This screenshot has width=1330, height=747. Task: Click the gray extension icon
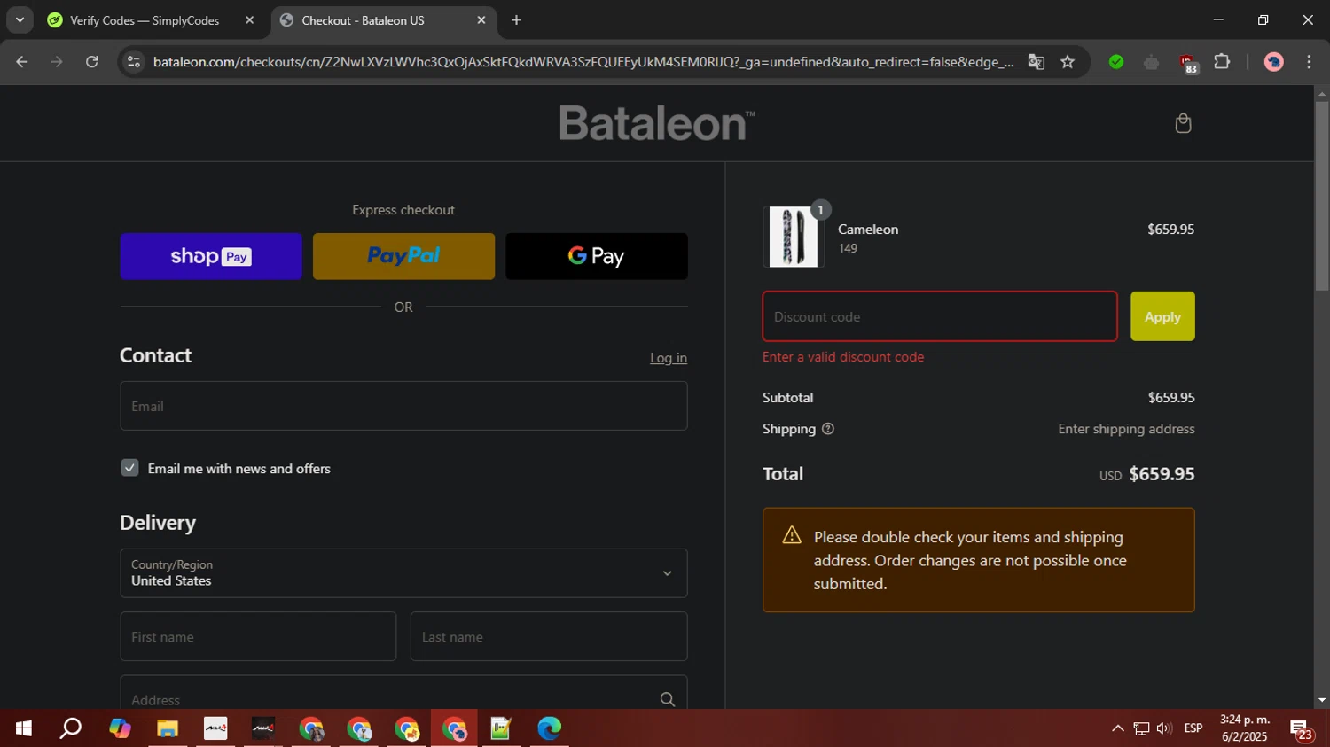click(1152, 62)
